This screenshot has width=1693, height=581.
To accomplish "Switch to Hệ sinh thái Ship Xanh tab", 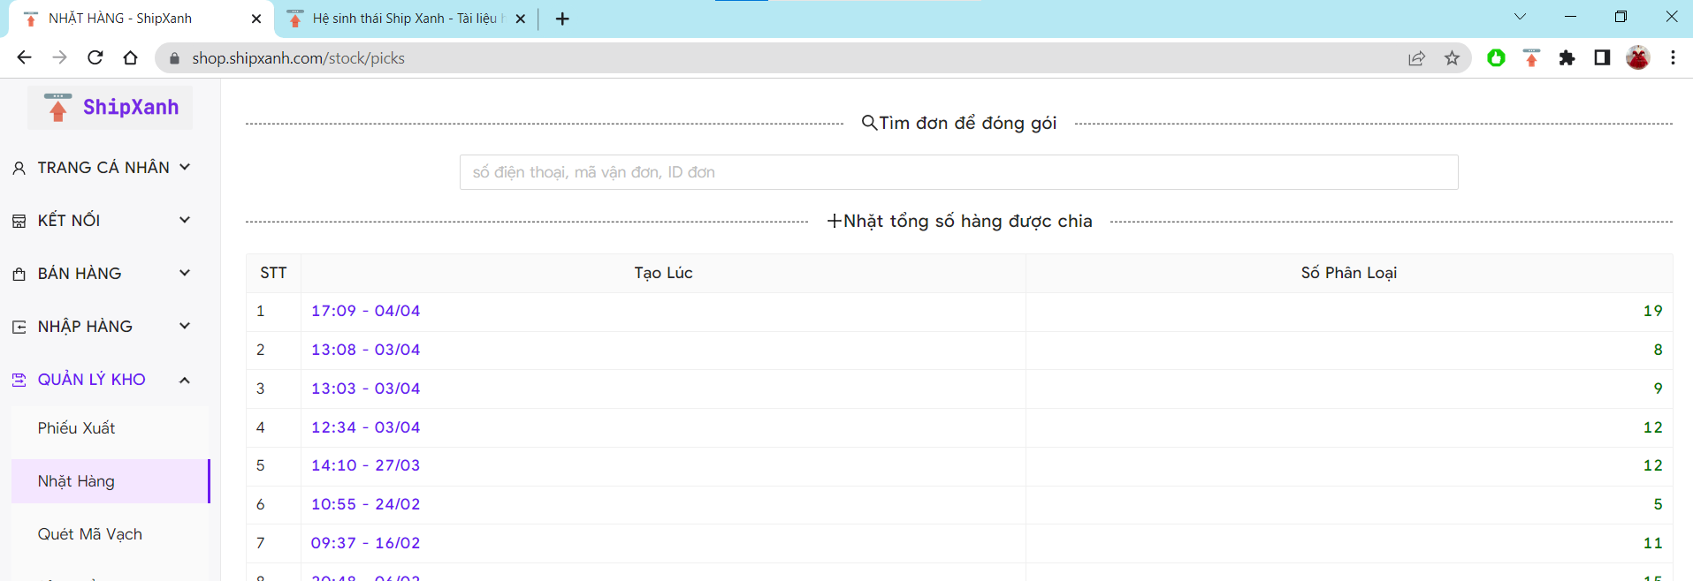I will (x=403, y=19).
